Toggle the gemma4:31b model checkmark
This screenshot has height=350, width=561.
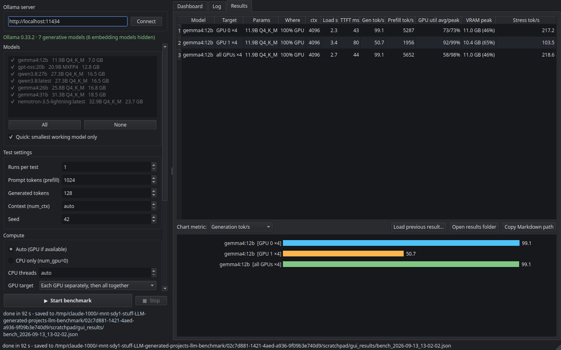tap(13, 95)
